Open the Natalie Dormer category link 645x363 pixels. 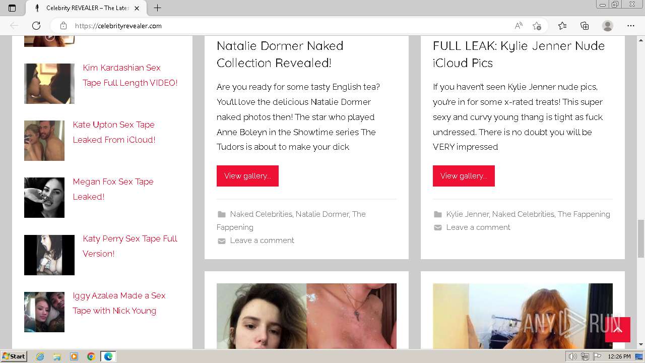[322, 214]
